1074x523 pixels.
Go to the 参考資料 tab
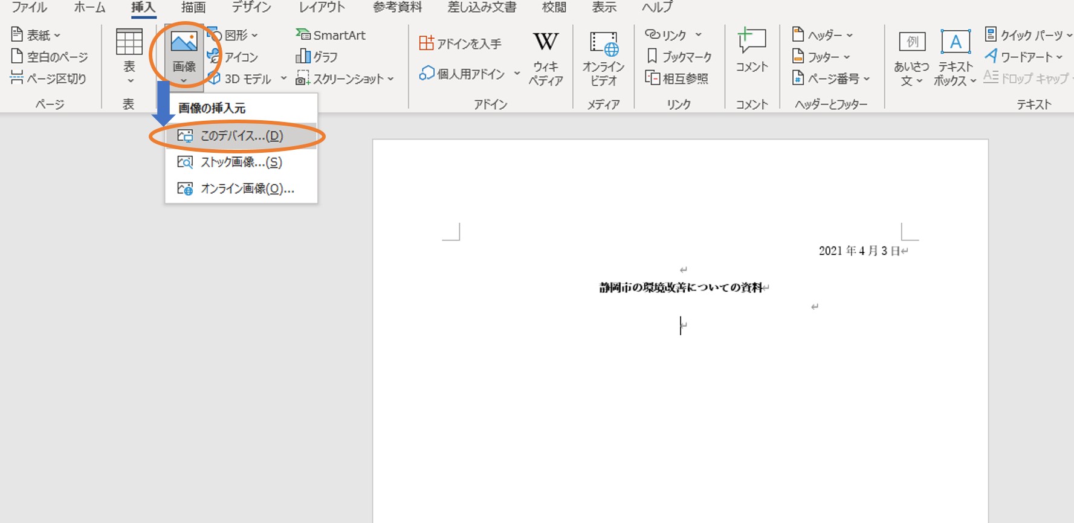(397, 7)
